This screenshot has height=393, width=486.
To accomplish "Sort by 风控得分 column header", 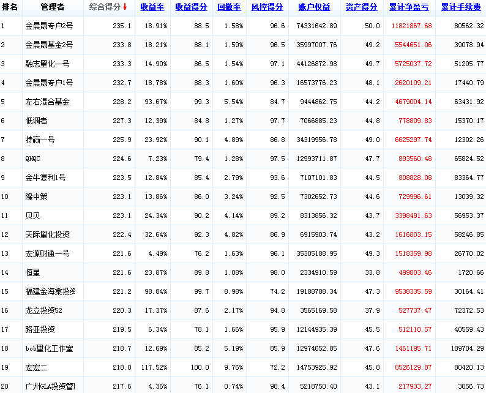I will coord(267,7).
